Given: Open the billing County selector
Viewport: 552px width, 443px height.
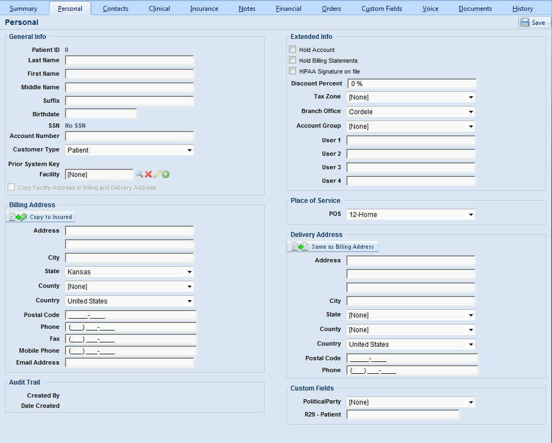Looking at the screenshot, I should click(189, 286).
